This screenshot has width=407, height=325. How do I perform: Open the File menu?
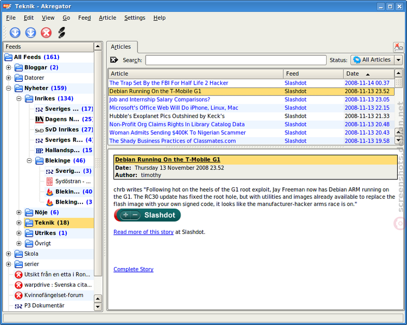click(x=11, y=18)
